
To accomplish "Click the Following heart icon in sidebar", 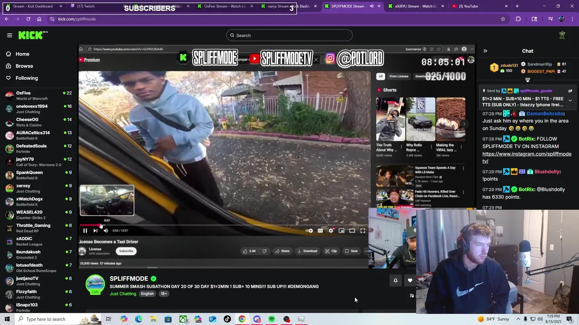I will coord(9,78).
